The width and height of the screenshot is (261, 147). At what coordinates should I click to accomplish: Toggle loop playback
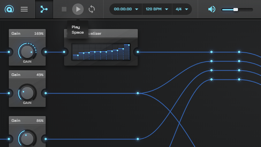(92, 9)
